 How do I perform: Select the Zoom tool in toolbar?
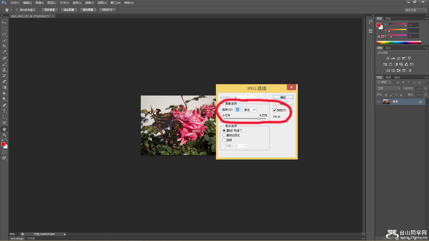(4, 135)
